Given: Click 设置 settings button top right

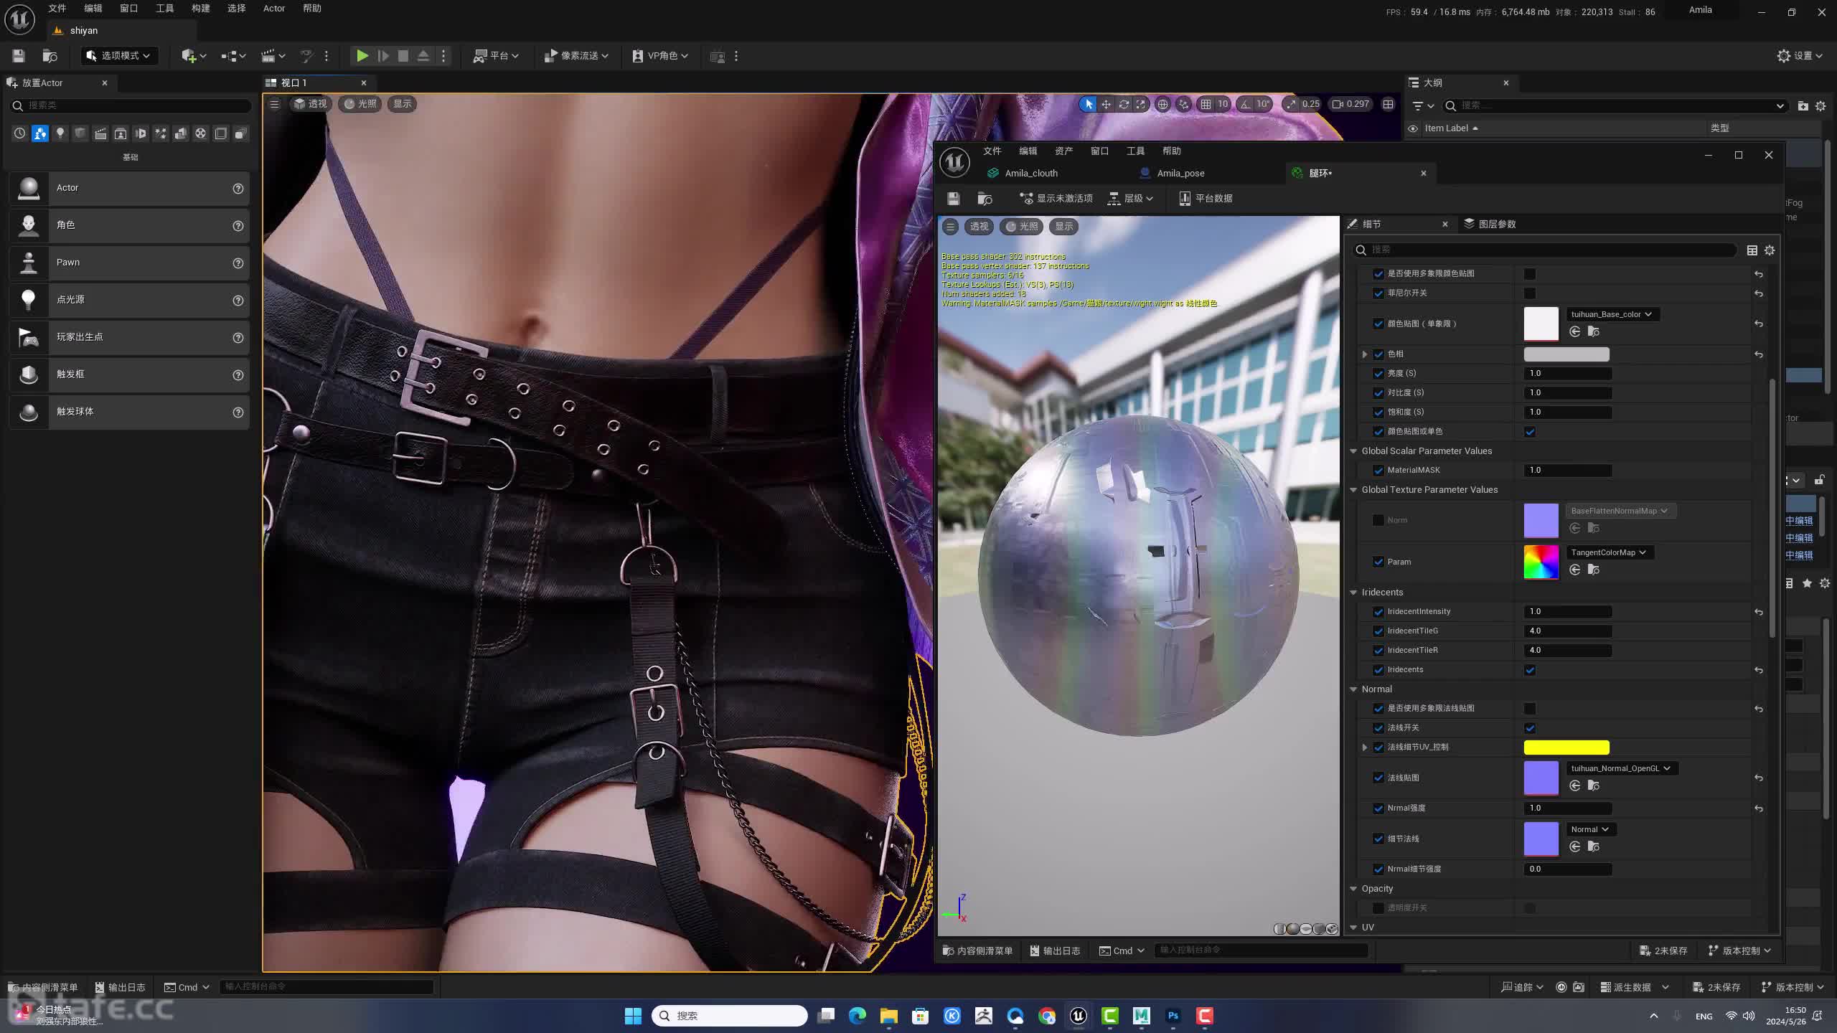Looking at the screenshot, I should [x=1800, y=56].
